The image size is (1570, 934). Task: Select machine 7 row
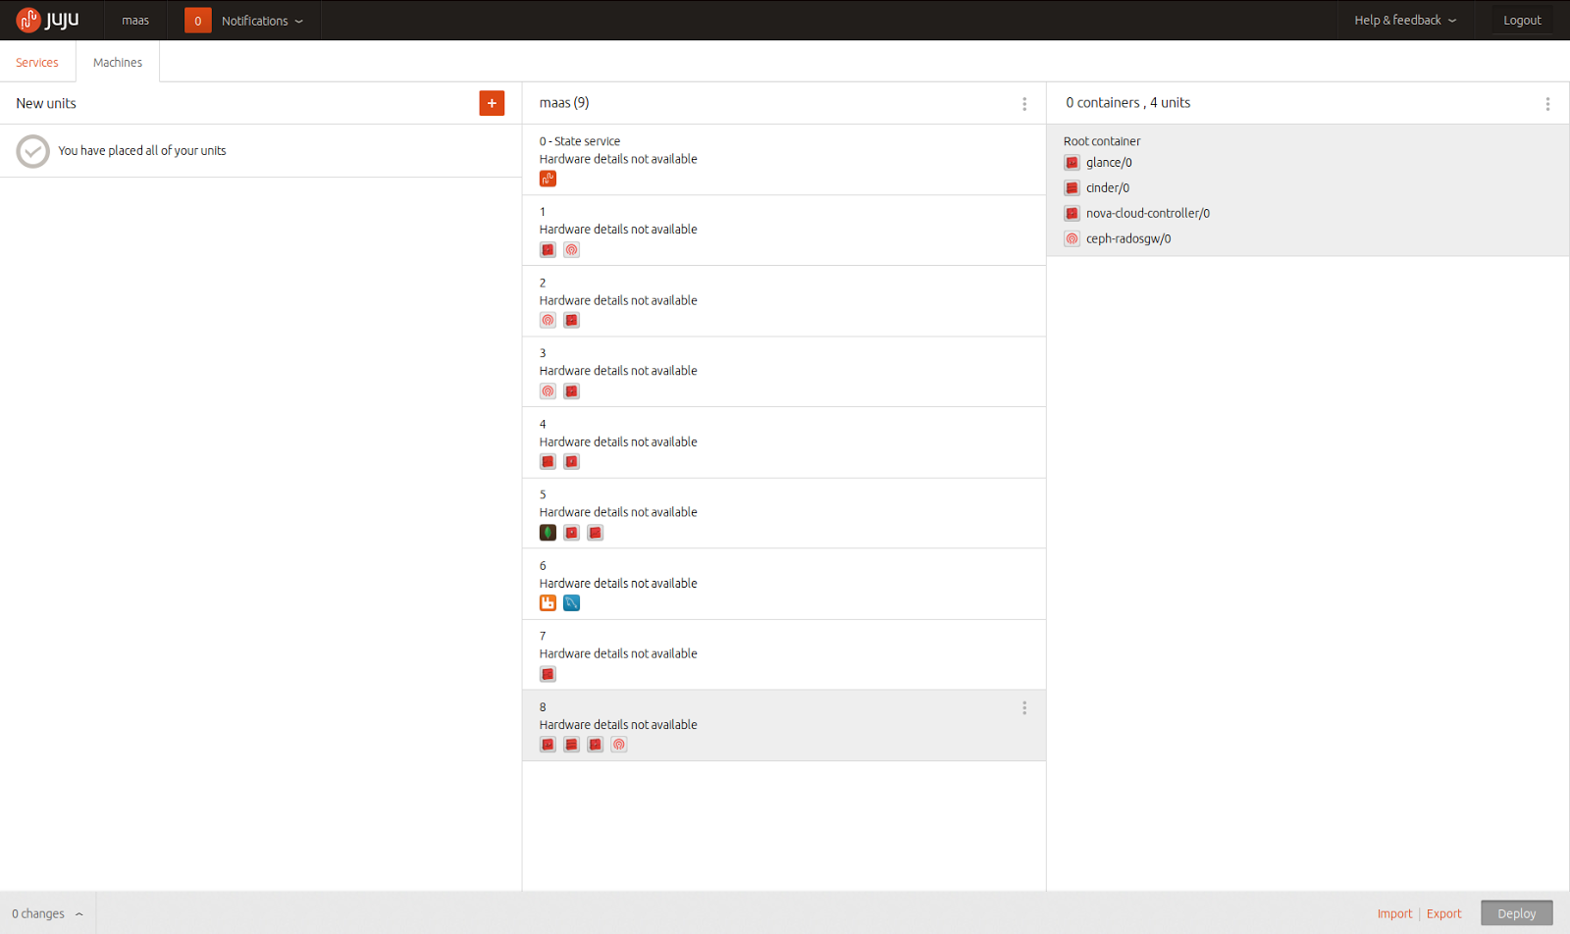784,654
